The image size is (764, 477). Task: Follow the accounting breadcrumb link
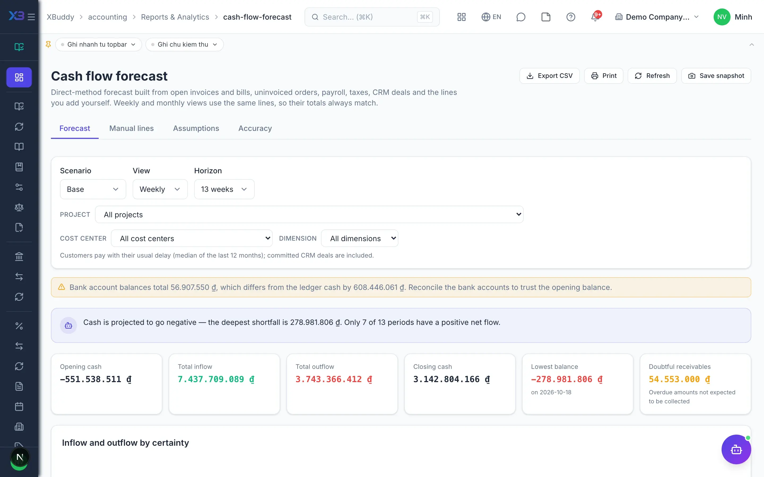[107, 17]
